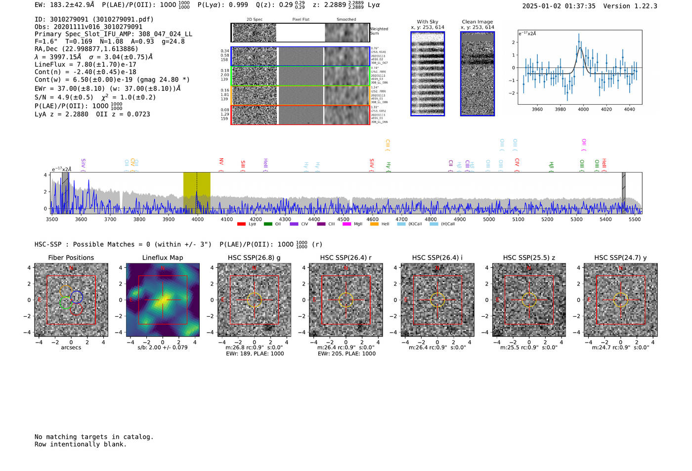Image resolution: width=692 pixels, height=471 pixels.
Task: Select the HSC SSP(24.7) y cutout
Action: [621, 300]
